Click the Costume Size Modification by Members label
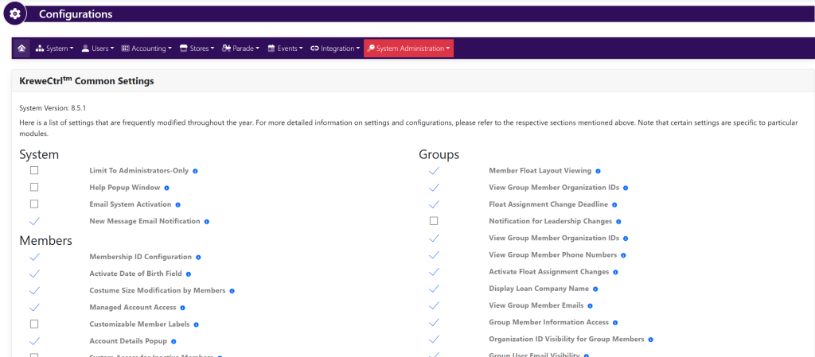 click(x=158, y=290)
